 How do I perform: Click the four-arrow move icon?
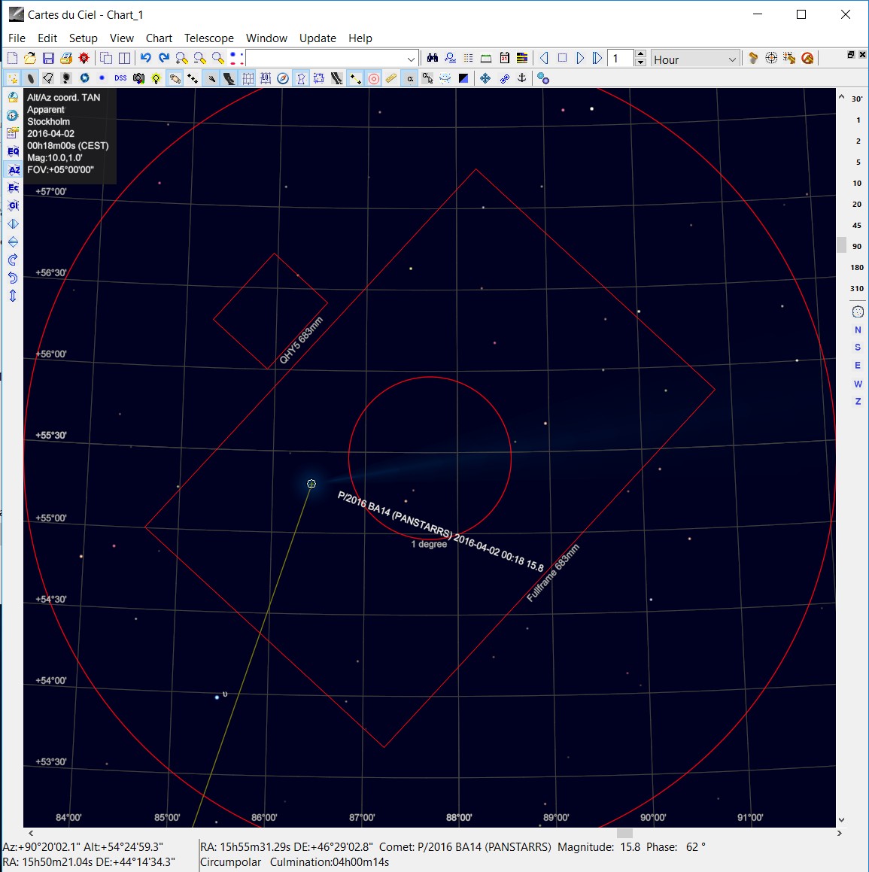coord(485,78)
